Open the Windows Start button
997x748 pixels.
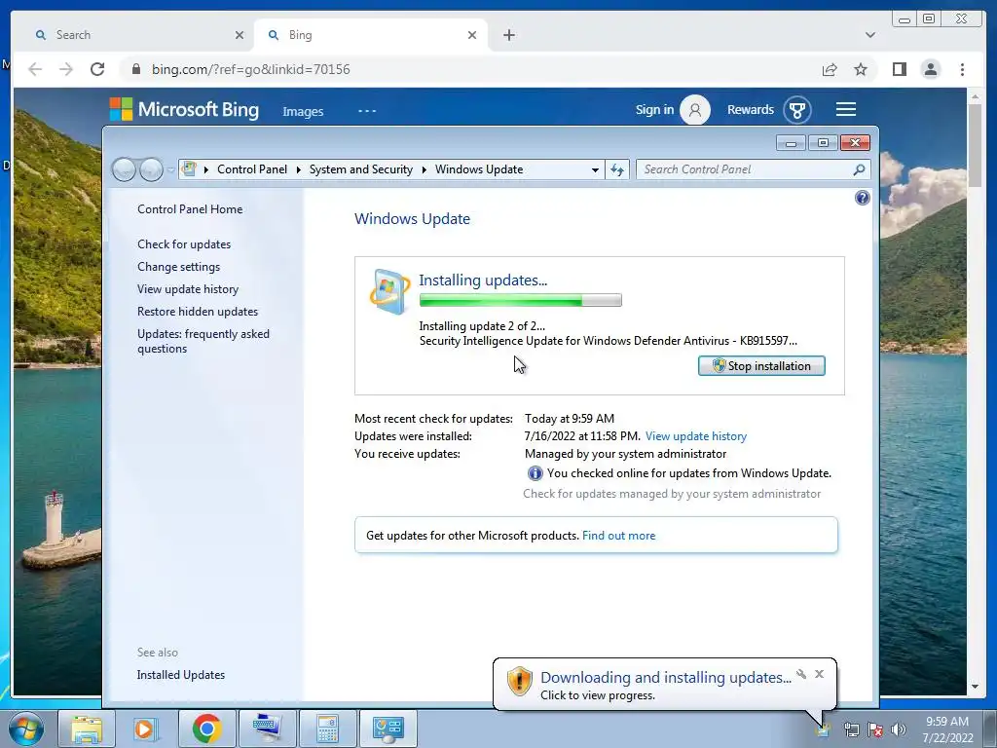coord(26,729)
